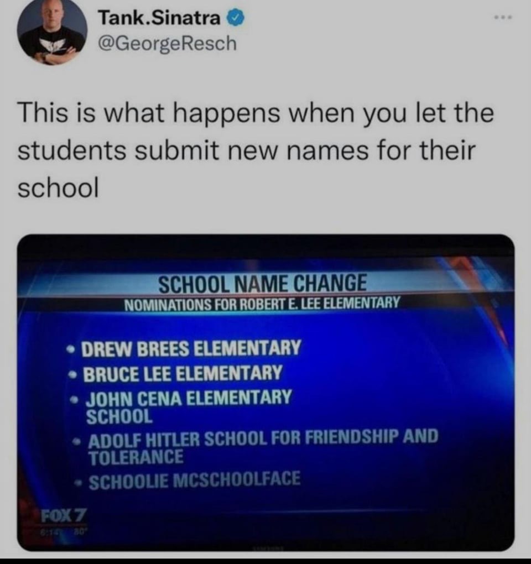Click the blue verified badge

[x=235, y=18]
